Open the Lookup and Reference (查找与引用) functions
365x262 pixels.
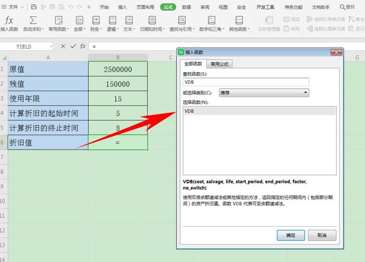coord(182,23)
